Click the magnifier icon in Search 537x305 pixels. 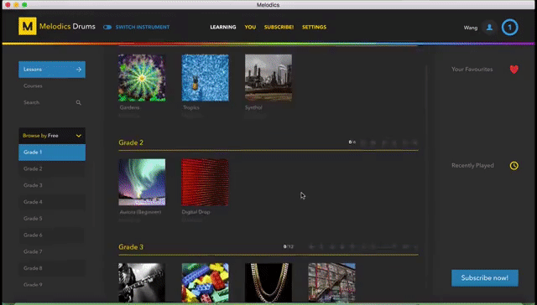(78, 102)
